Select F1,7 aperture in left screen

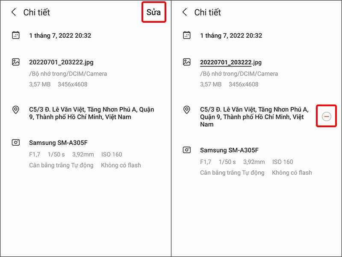(x=35, y=155)
